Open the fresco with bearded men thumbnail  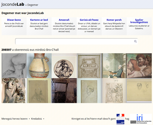tap(139, 66)
